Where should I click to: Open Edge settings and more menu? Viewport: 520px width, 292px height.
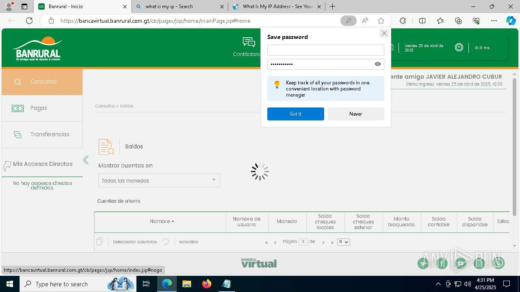pos(494,21)
